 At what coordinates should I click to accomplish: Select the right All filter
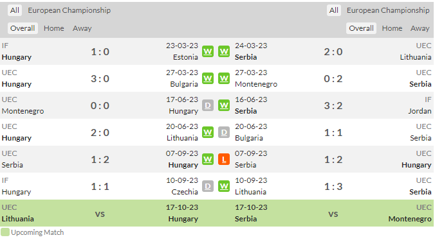click(x=334, y=10)
